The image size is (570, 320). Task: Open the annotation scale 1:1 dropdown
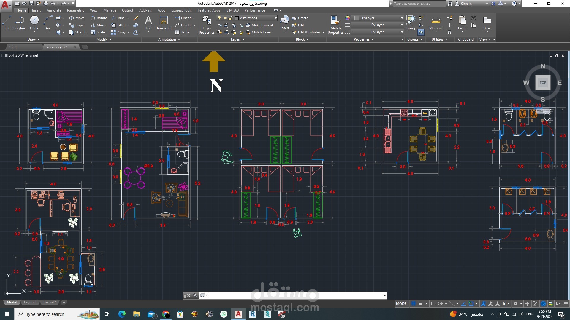tap(506, 304)
